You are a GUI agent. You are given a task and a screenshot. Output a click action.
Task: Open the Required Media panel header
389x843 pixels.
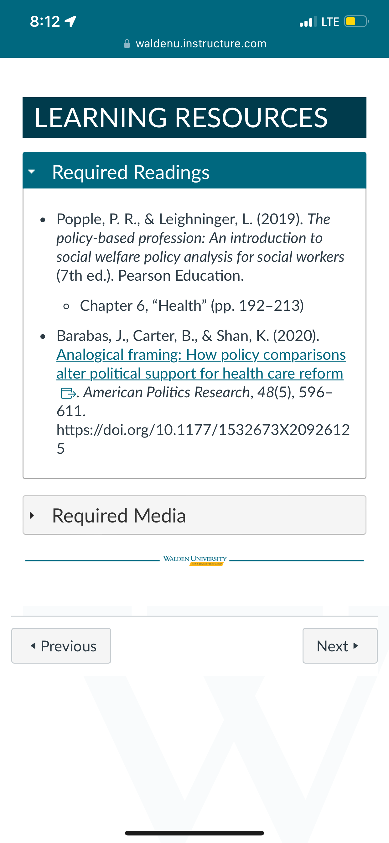click(194, 515)
